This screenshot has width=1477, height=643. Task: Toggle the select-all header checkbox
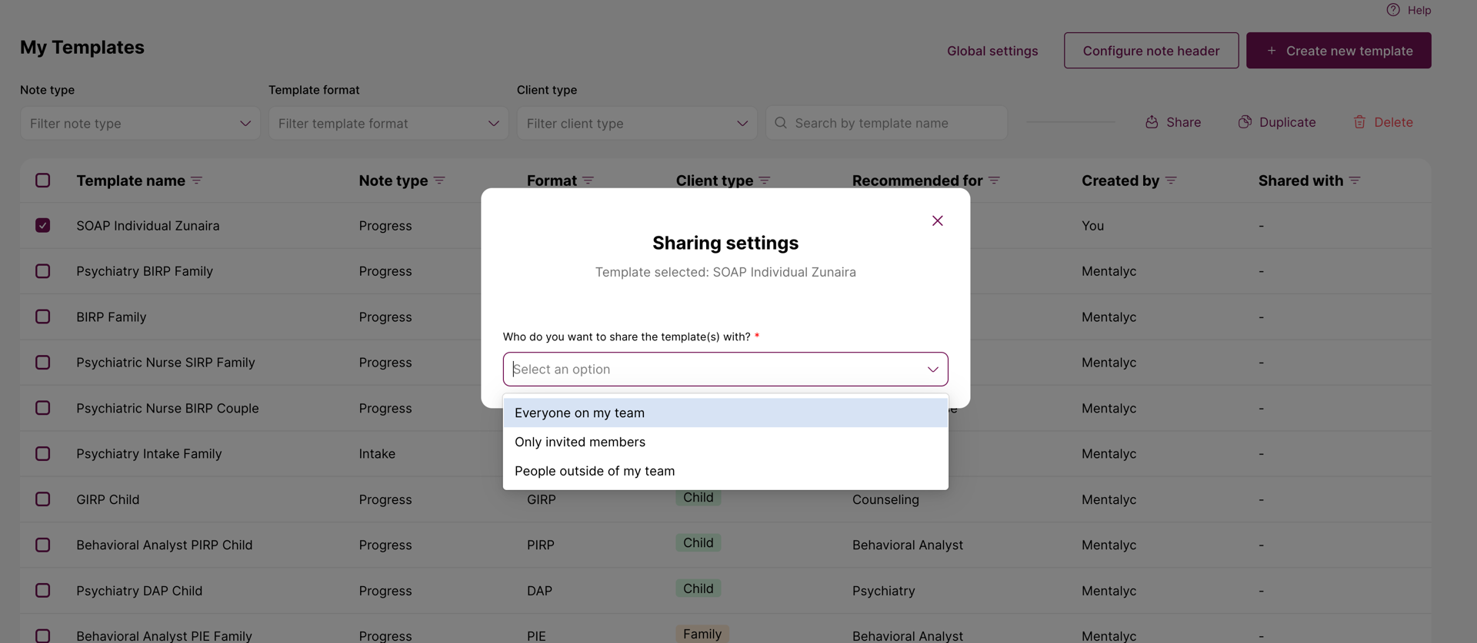tap(43, 181)
